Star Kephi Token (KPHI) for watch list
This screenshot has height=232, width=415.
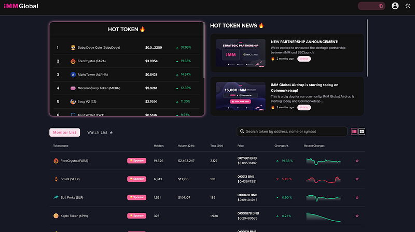(x=357, y=216)
